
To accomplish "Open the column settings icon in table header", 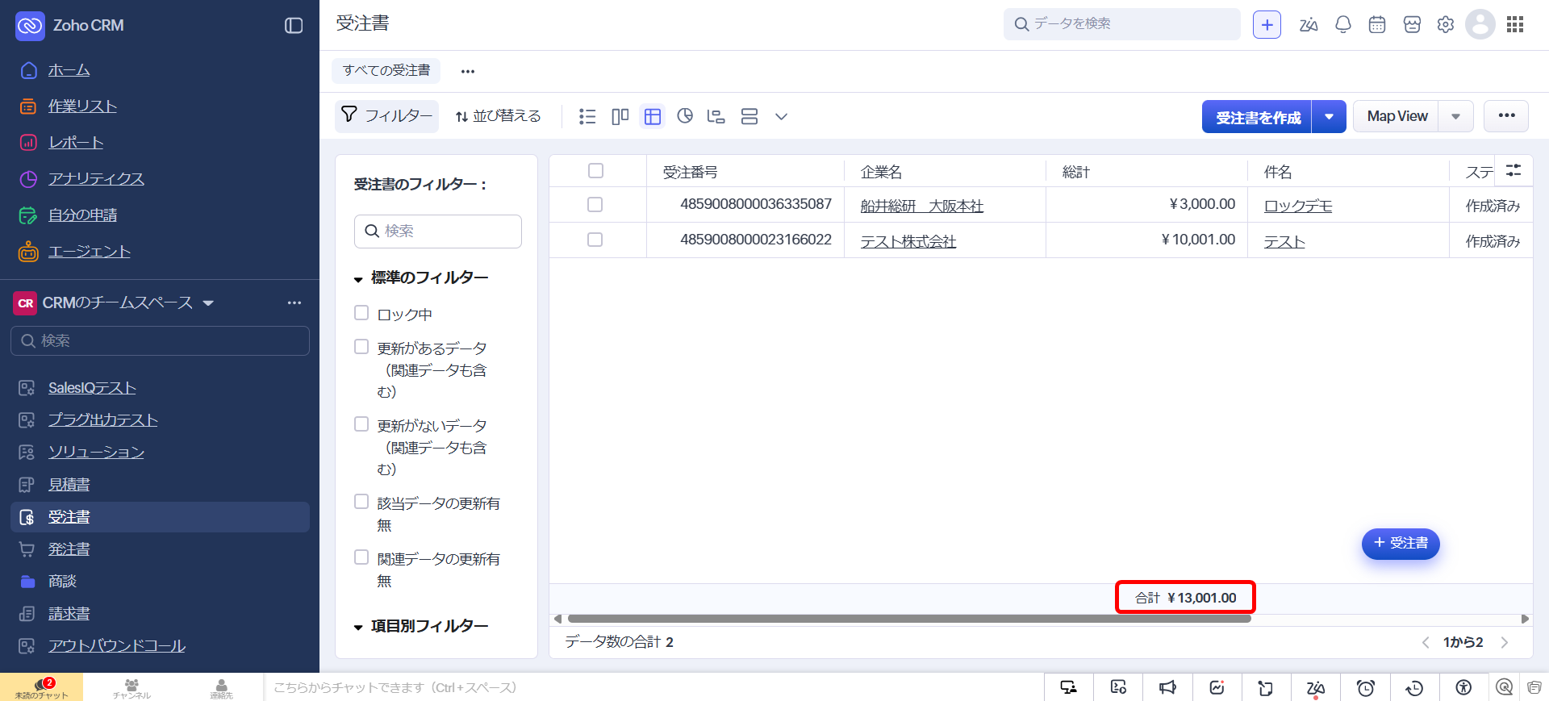I will tap(1514, 170).
